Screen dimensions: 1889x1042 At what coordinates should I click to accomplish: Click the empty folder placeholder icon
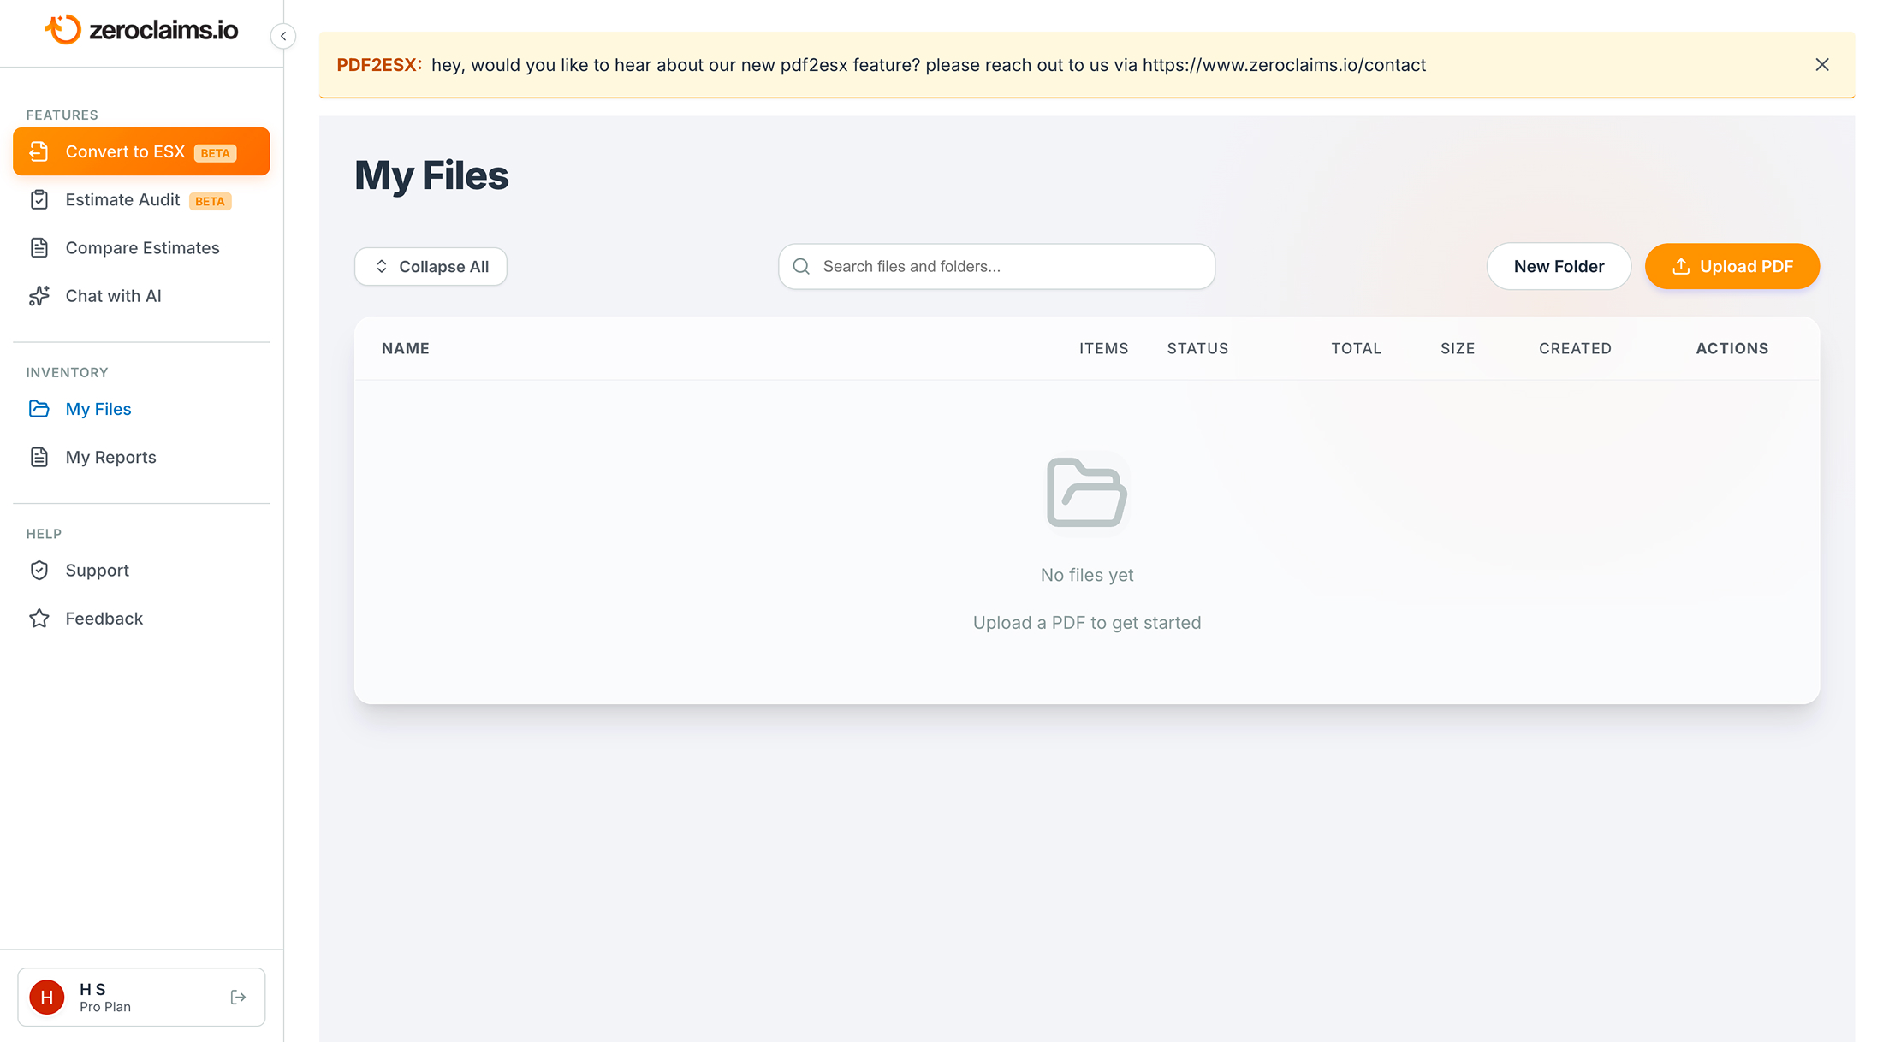[1086, 493]
